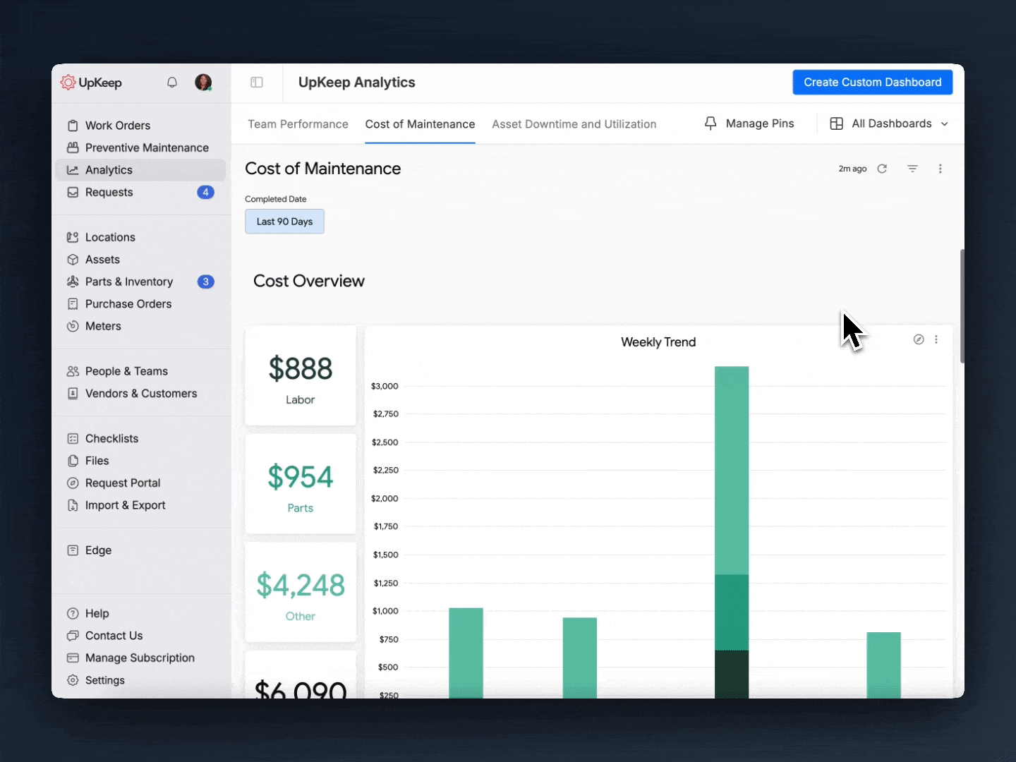Click the Checklists icon
Viewport: 1016px width, 762px height.
pyautogui.click(x=73, y=438)
